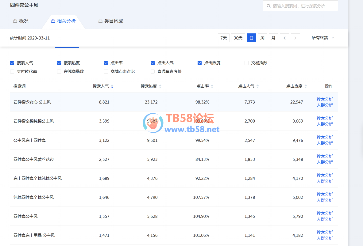
Task: Sort by 搜索人气 column arrows
Action: [112, 86]
